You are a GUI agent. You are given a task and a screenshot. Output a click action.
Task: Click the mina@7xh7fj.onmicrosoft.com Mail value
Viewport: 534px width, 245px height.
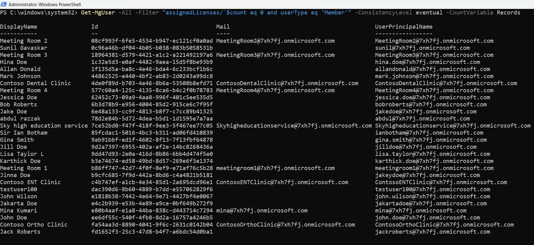coord(262,211)
